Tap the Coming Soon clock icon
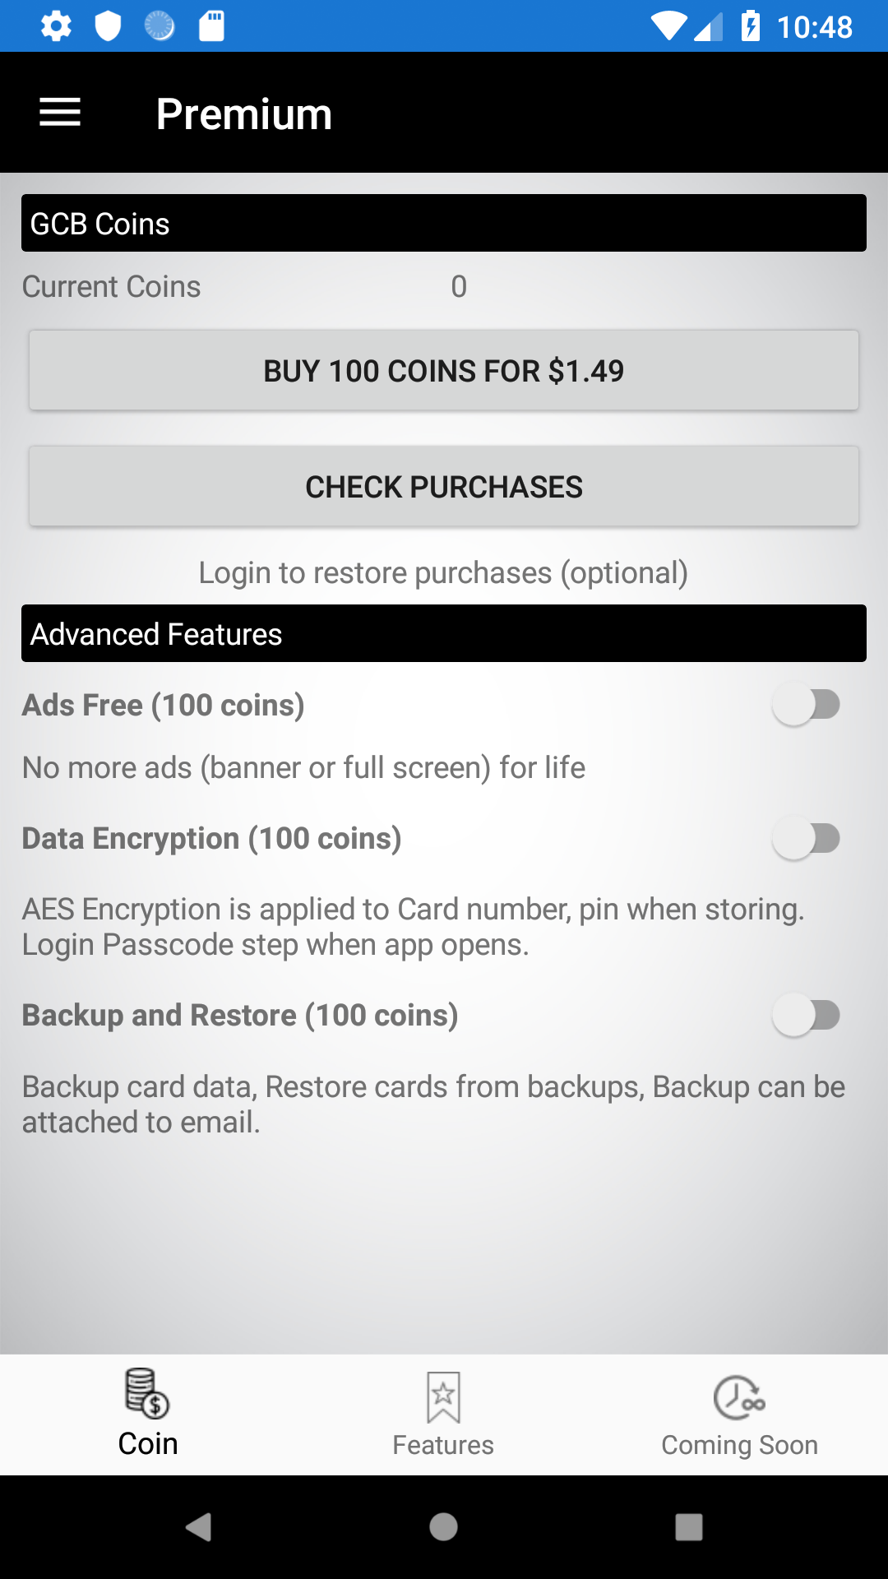 click(739, 1397)
